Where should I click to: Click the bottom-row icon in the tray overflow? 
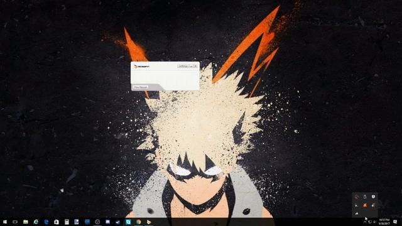click(x=356, y=213)
